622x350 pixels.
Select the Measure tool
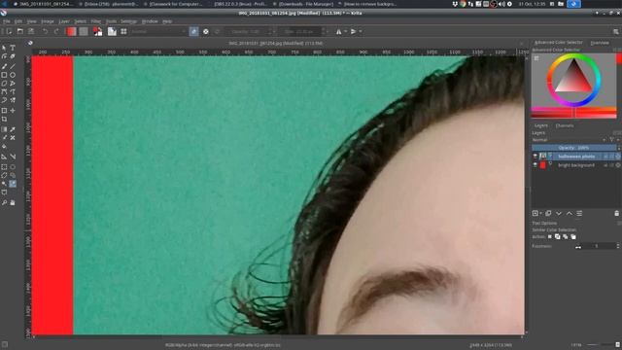coord(13,157)
